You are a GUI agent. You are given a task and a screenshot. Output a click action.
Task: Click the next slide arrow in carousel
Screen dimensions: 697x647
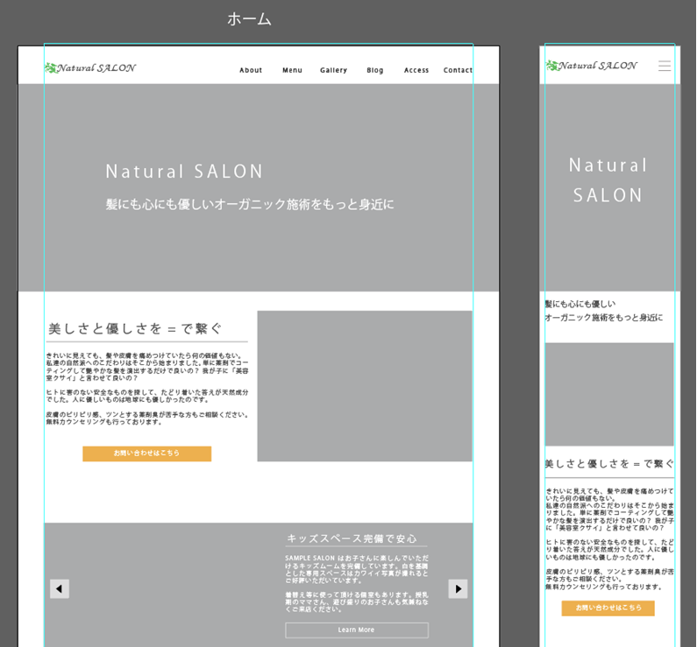click(x=458, y=589)
